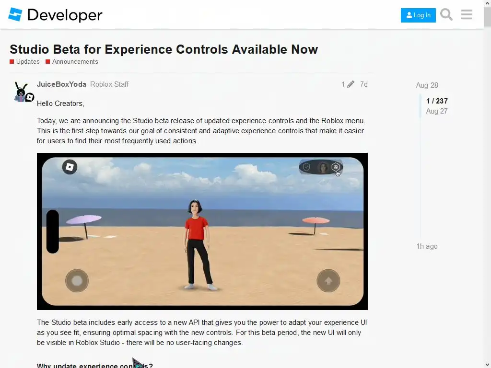Image resolution: width=491 pixels, height=368 pixels.
Task: Click the 7d post date
Action: (x=363, y=84)
